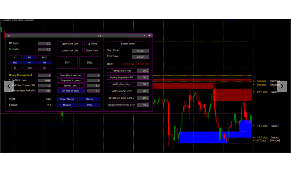Select the Down Trend button
The image size is (291, 172).
(x=92, y=51)
